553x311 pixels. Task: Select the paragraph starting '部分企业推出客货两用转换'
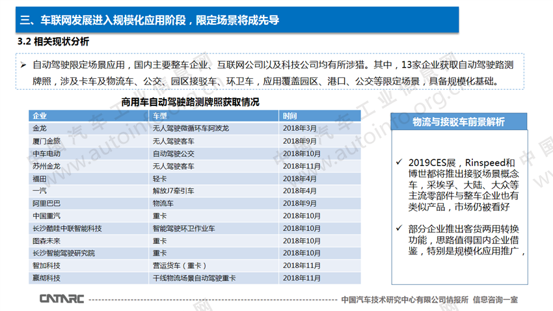click(466, 240)
